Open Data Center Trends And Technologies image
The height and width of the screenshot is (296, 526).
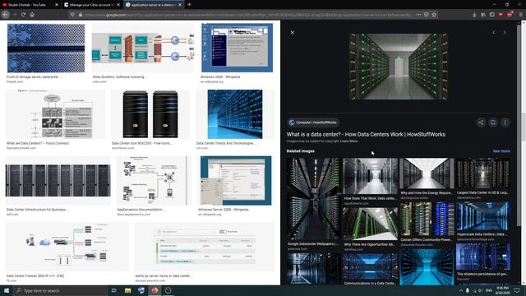click(235, 114)
